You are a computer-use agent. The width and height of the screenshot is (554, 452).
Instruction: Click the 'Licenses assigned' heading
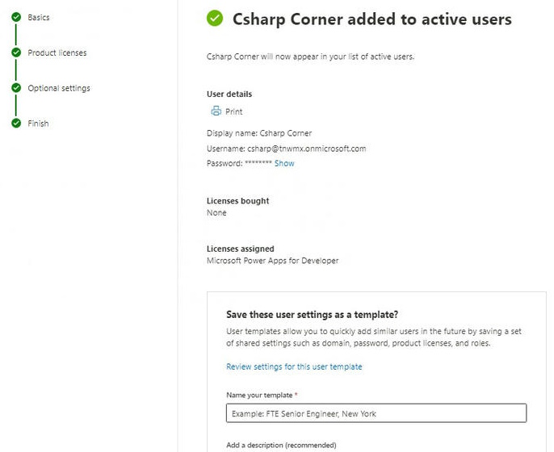pyautogui.click(x=241, y=249)
